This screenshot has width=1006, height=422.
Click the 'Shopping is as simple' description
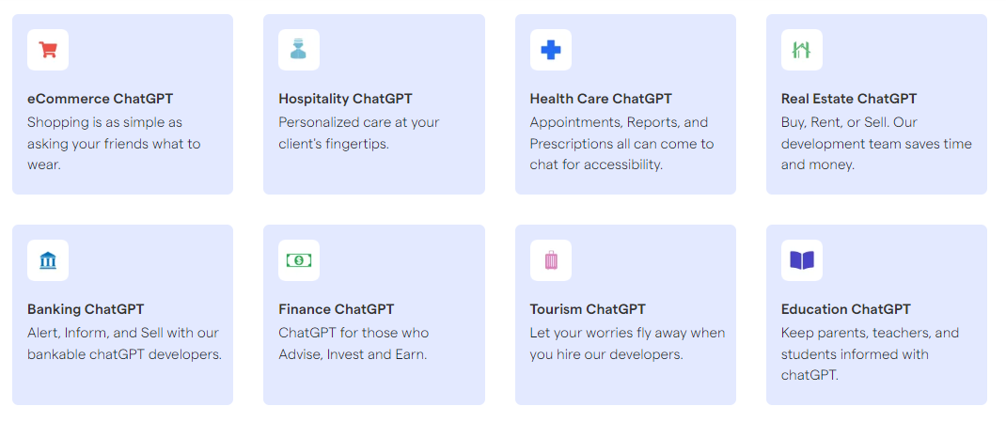(x=114, y=144)
